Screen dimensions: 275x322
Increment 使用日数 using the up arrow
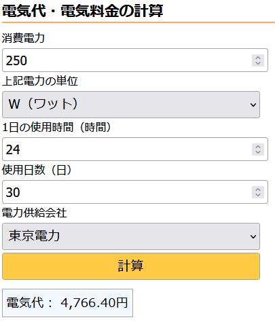(x=258, y=190)
